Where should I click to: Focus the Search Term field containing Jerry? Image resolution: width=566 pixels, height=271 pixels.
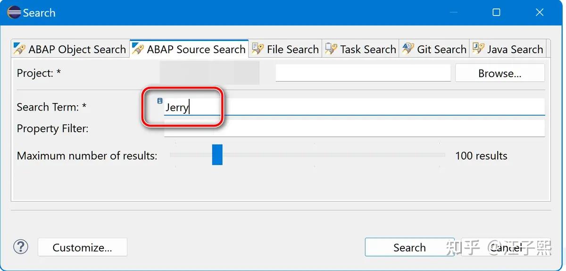point(354,107)
